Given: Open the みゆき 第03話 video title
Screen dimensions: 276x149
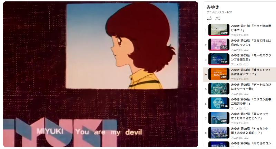Looking at the screenshot, I should [x=251, y=57].
